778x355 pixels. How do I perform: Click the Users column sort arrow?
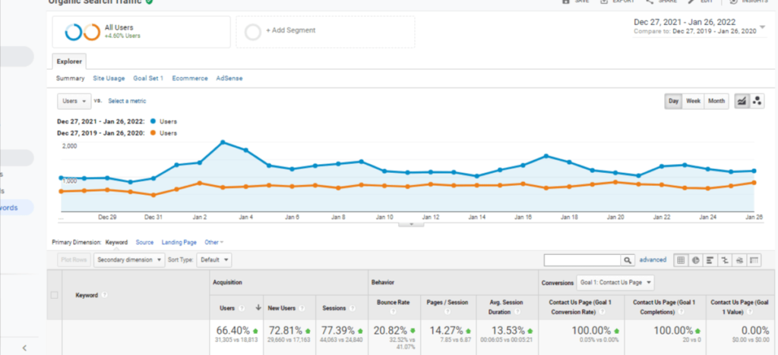(x=258, y=308)
